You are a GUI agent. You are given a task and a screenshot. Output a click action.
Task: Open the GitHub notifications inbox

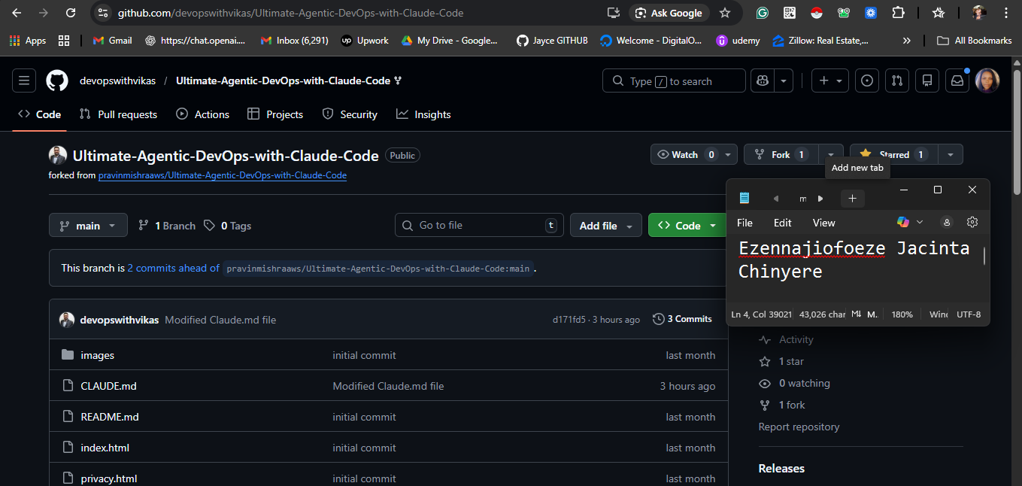pyautogui.click(x=957, y=80)
